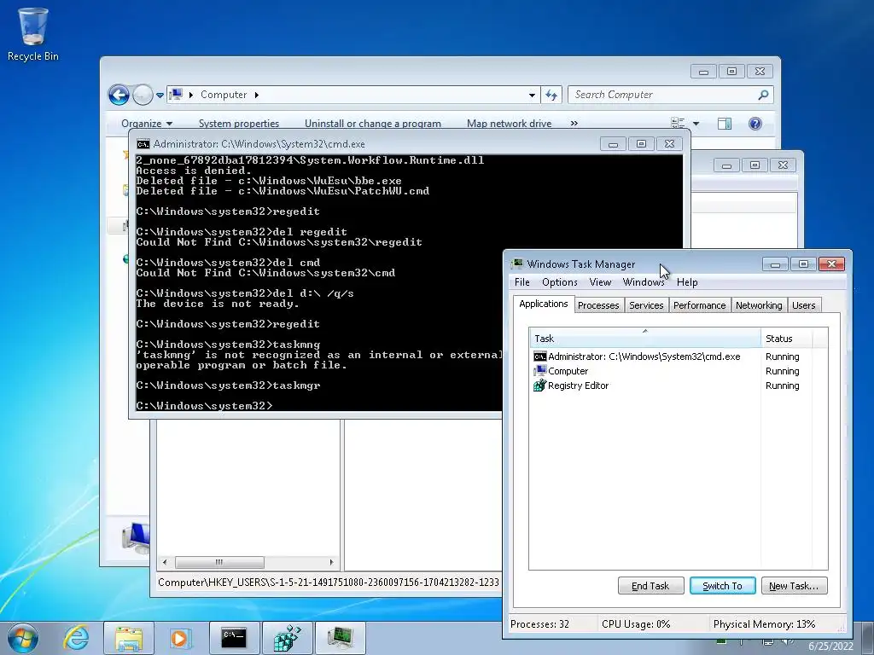874x655 pixels.
Task: Sort by the Task column header
Action: (645, 338)
